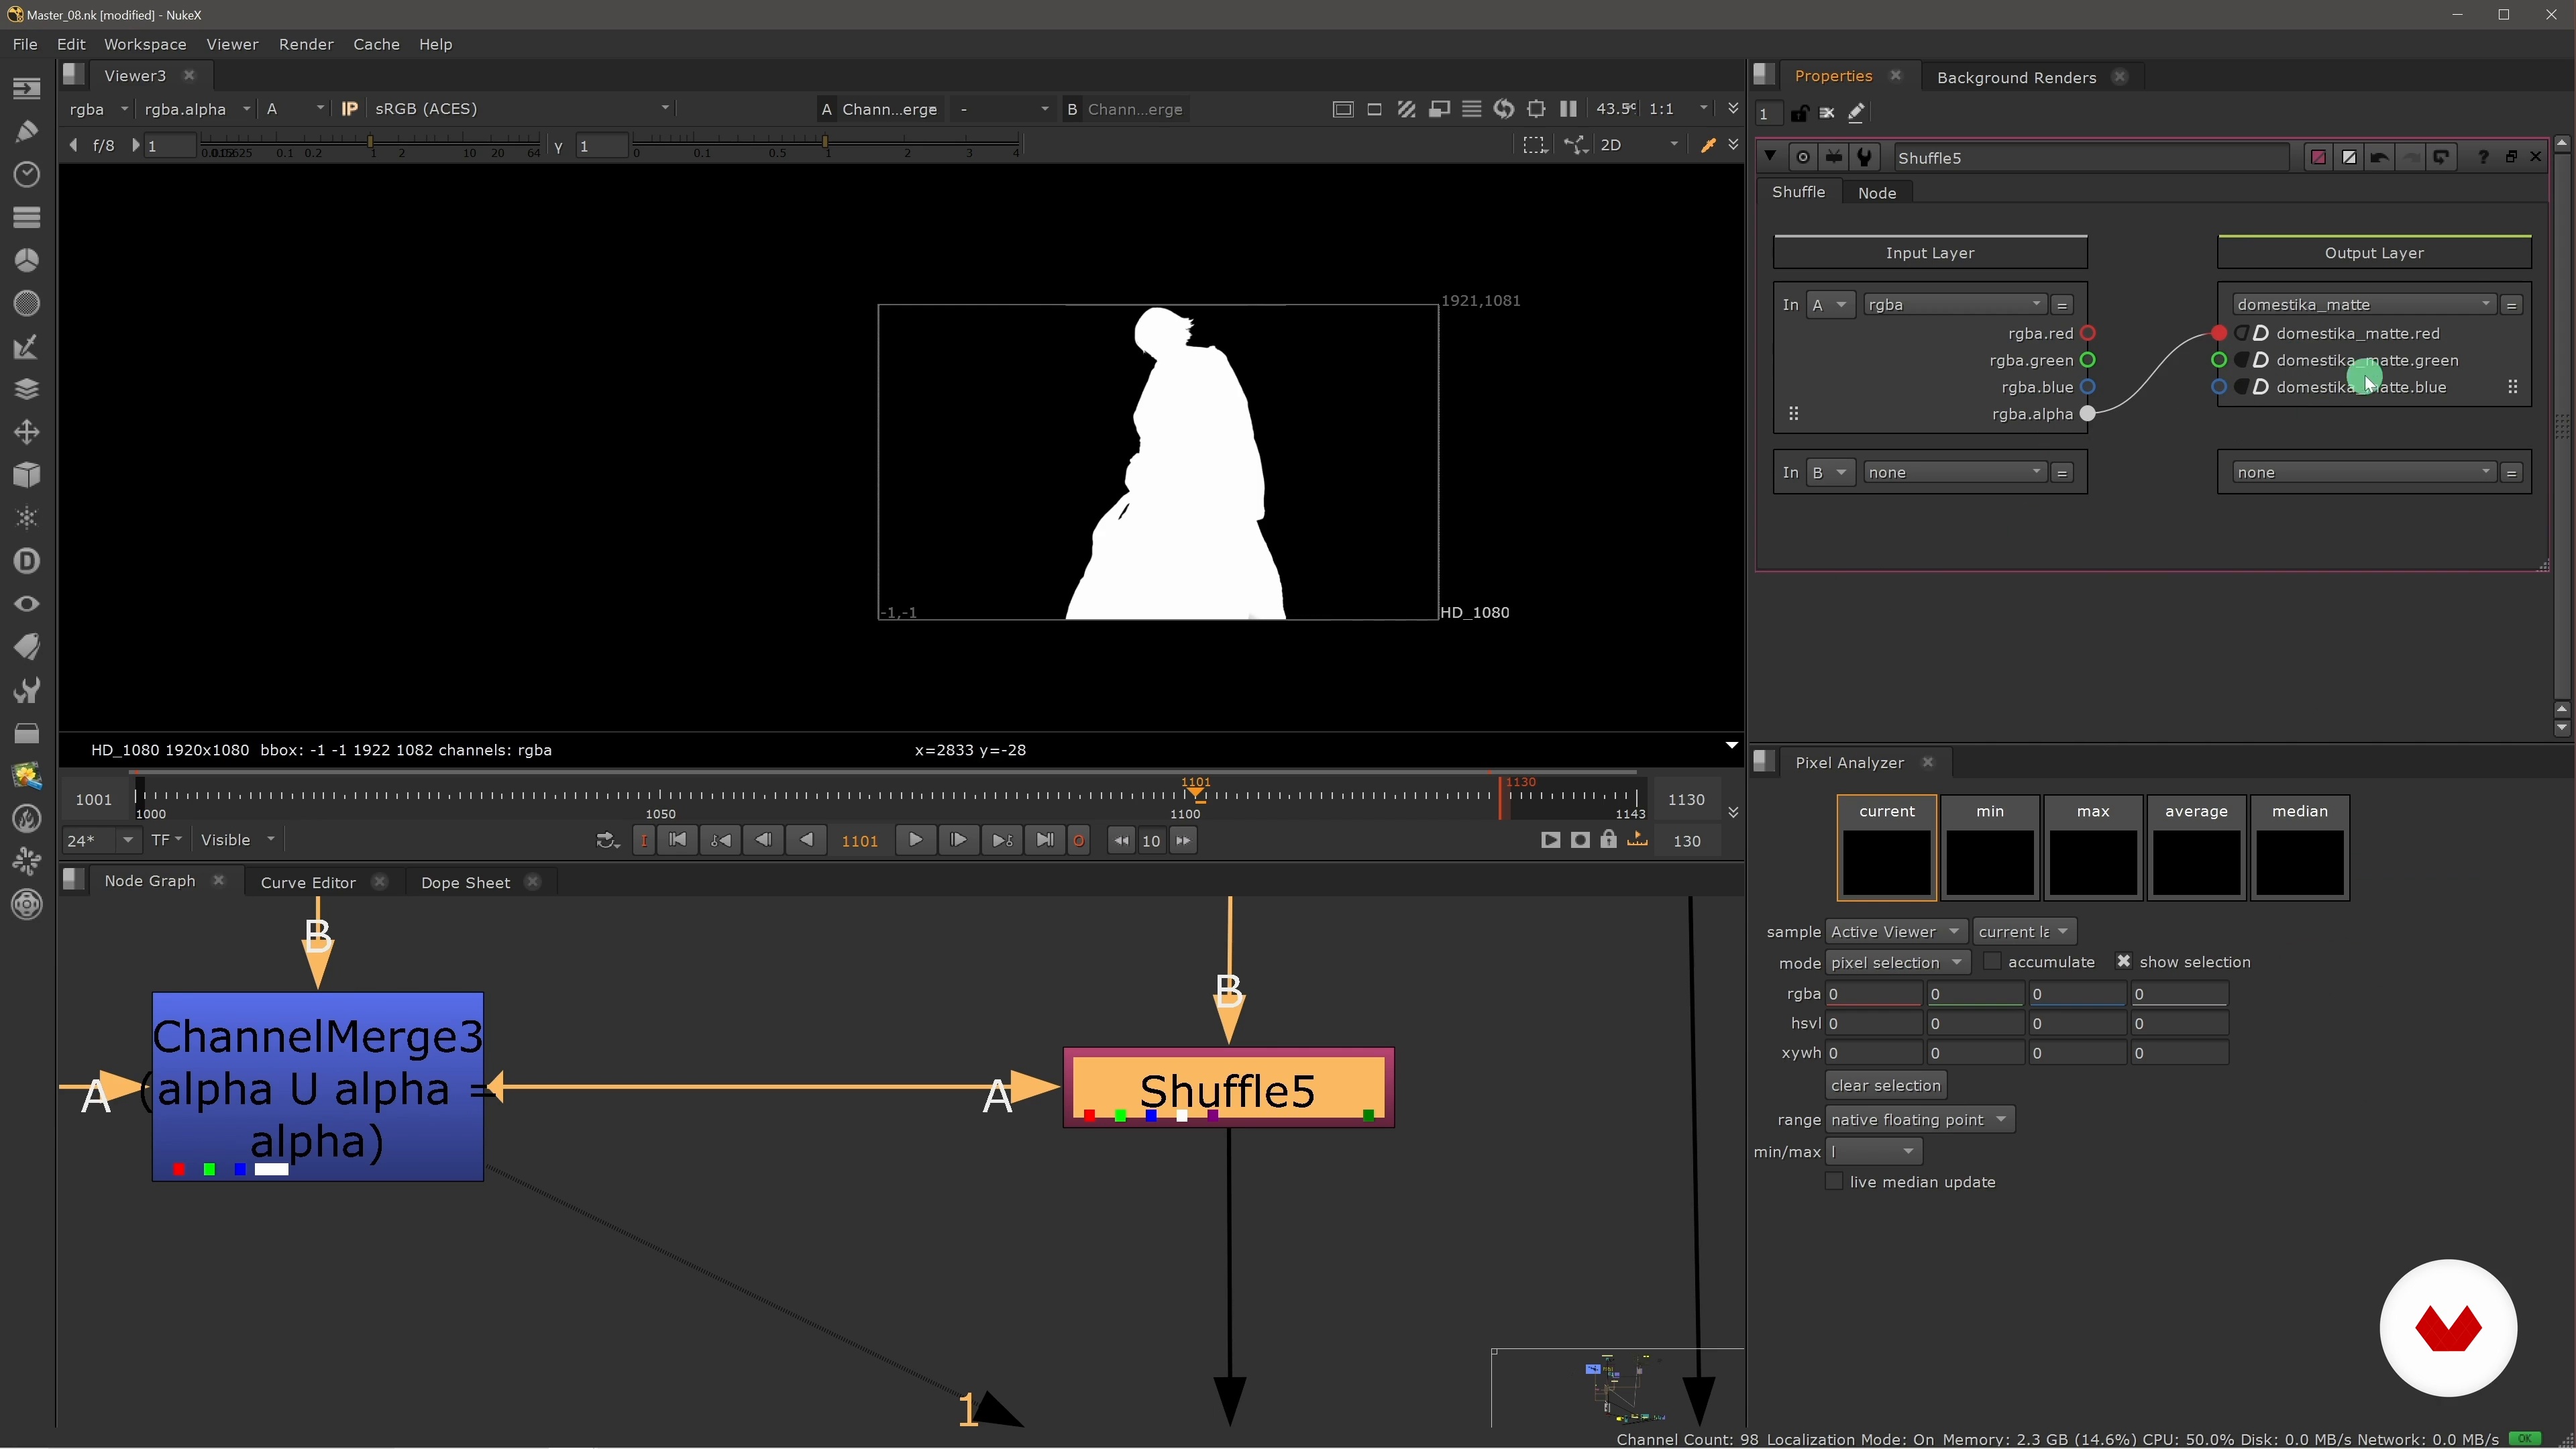Open the Views nodes eye icon
This screenshot has height=1449, width=2576.
coord(27,604)
